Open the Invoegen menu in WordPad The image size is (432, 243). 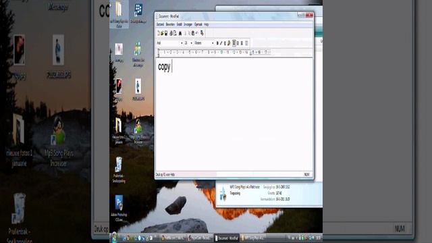pyautogui.click(x=188, y=24)
